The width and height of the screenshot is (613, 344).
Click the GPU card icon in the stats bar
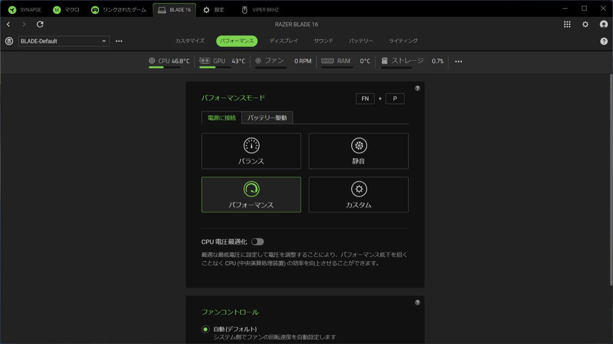click(205, 61)
